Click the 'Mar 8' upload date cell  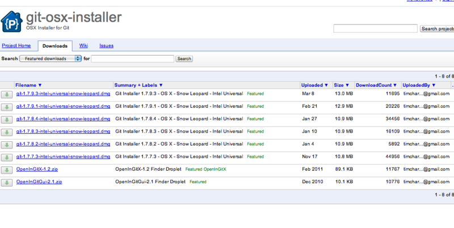(308, 94)
